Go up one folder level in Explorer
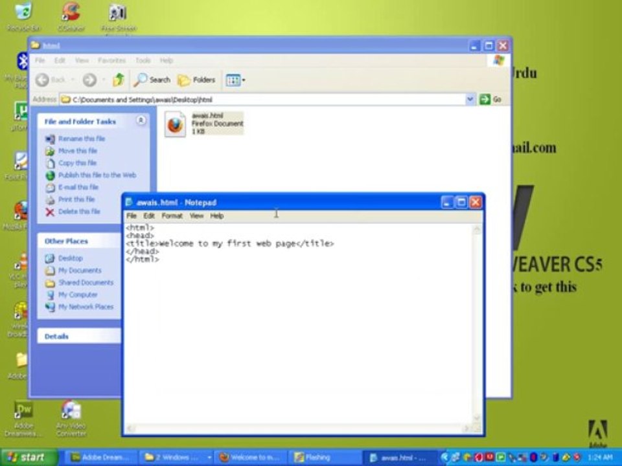 coord(118,80)
